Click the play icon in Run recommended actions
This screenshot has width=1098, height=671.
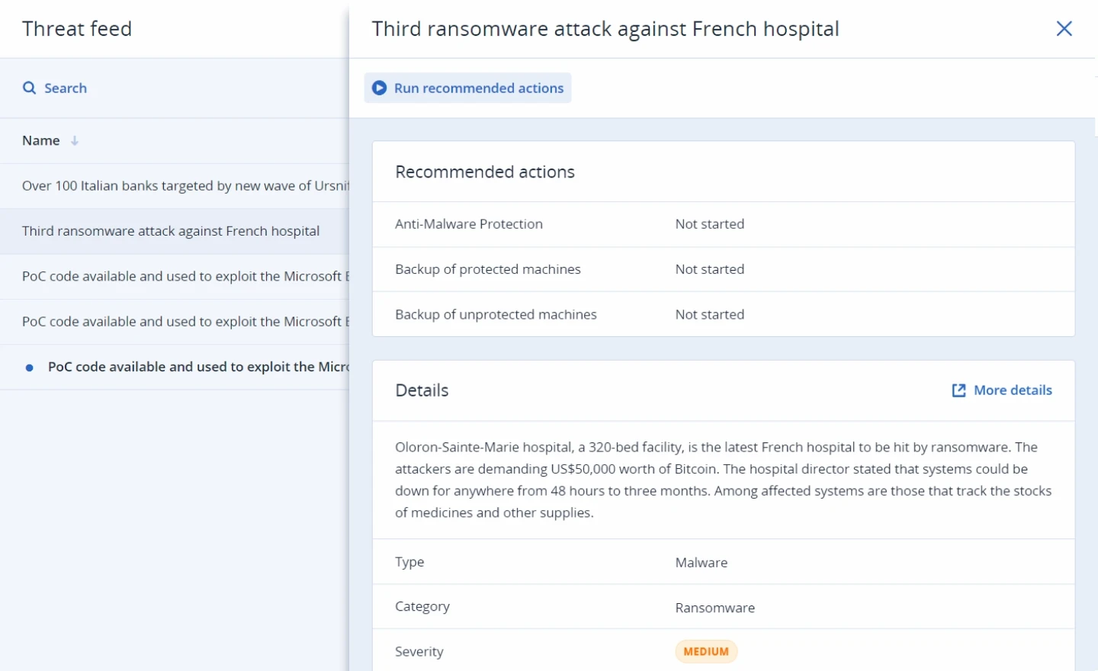pos(379,88)
